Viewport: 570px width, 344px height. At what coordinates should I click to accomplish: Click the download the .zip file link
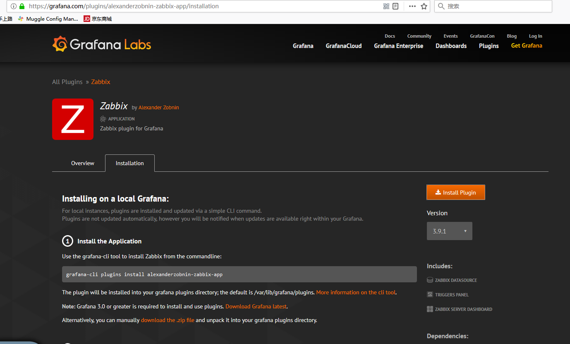coord(168,320)
